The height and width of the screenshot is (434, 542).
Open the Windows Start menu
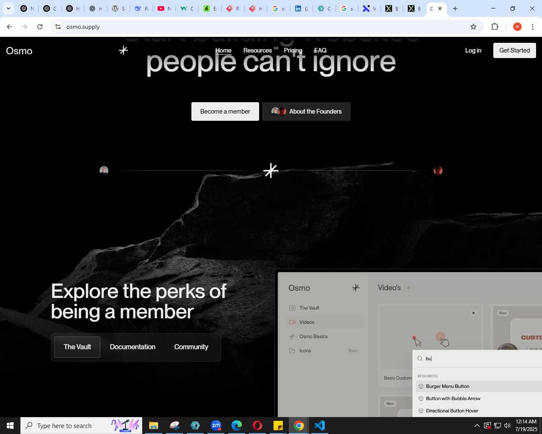pos(10,426)
